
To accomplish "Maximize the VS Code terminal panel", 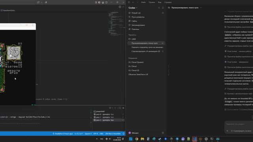I will [120, 108].
